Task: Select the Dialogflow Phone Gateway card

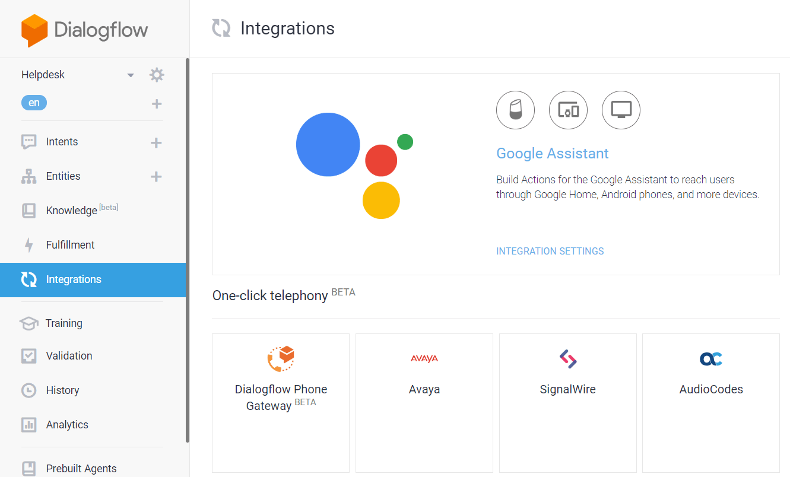Action: click(x=281, y=403)
